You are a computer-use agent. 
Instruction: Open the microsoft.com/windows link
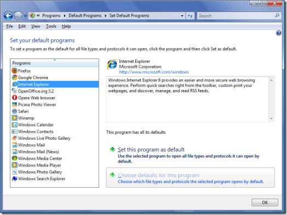tap(154, 72)
